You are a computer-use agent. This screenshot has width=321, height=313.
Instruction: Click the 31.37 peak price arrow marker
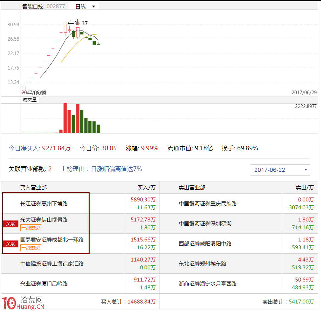77,23
